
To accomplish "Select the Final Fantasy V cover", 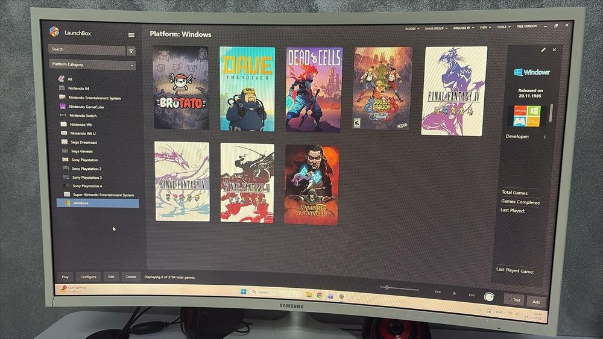I will tap(182, 181).
